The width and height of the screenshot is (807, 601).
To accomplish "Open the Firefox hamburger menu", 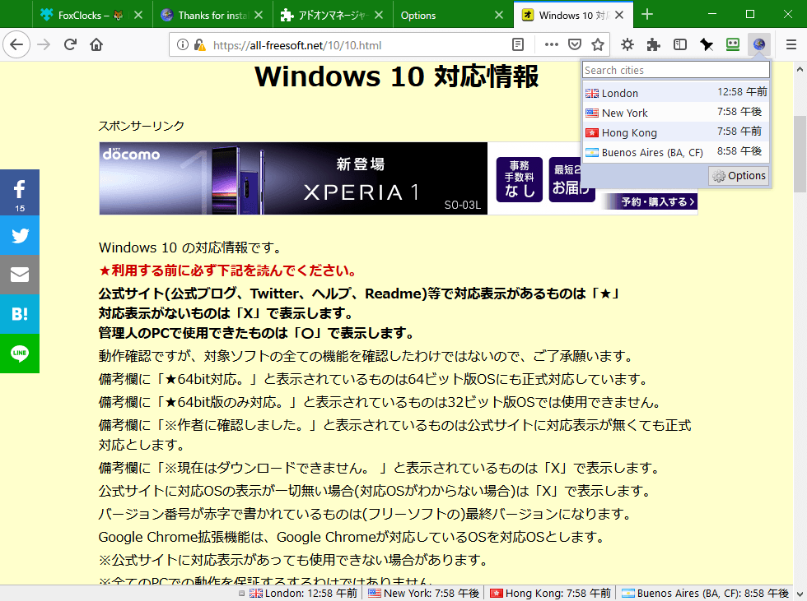I will coord(791,44).
